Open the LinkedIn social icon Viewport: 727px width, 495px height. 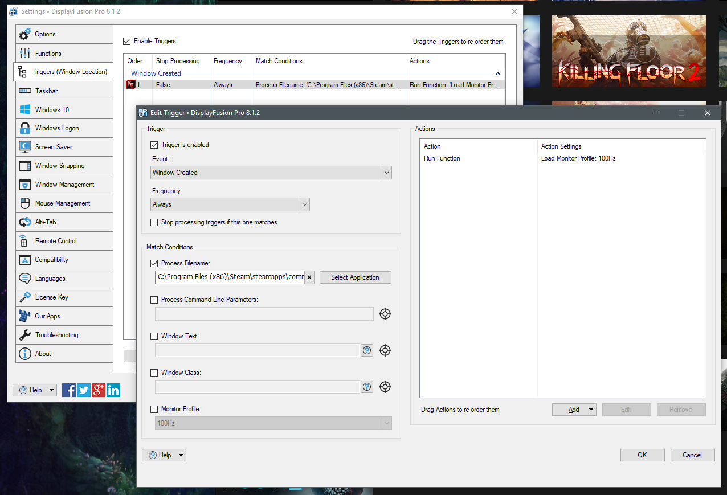(x=113, y=390)
